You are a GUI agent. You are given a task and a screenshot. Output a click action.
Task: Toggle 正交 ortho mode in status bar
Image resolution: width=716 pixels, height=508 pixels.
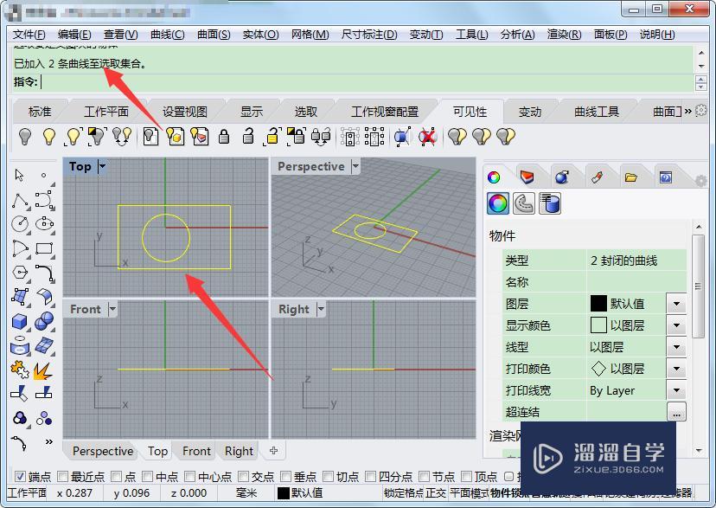[436, 493]
